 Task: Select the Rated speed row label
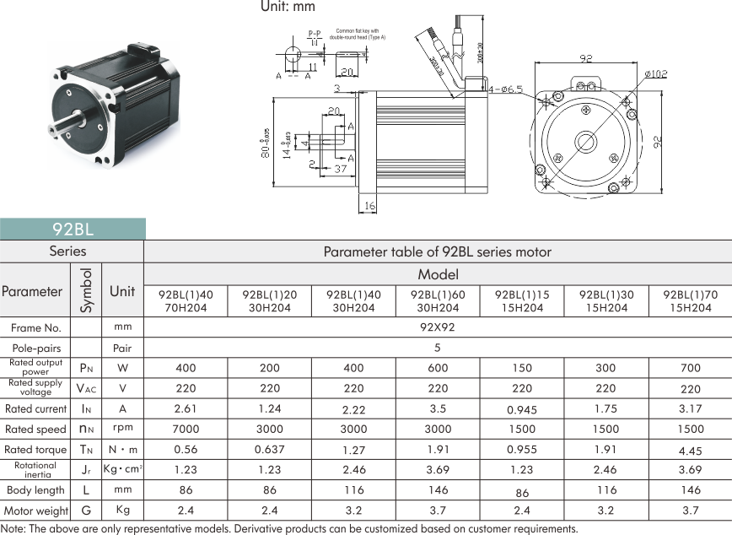point(35,430)
